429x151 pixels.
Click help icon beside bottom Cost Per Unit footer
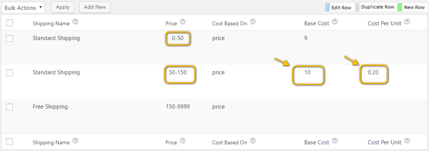click(407, 141)
